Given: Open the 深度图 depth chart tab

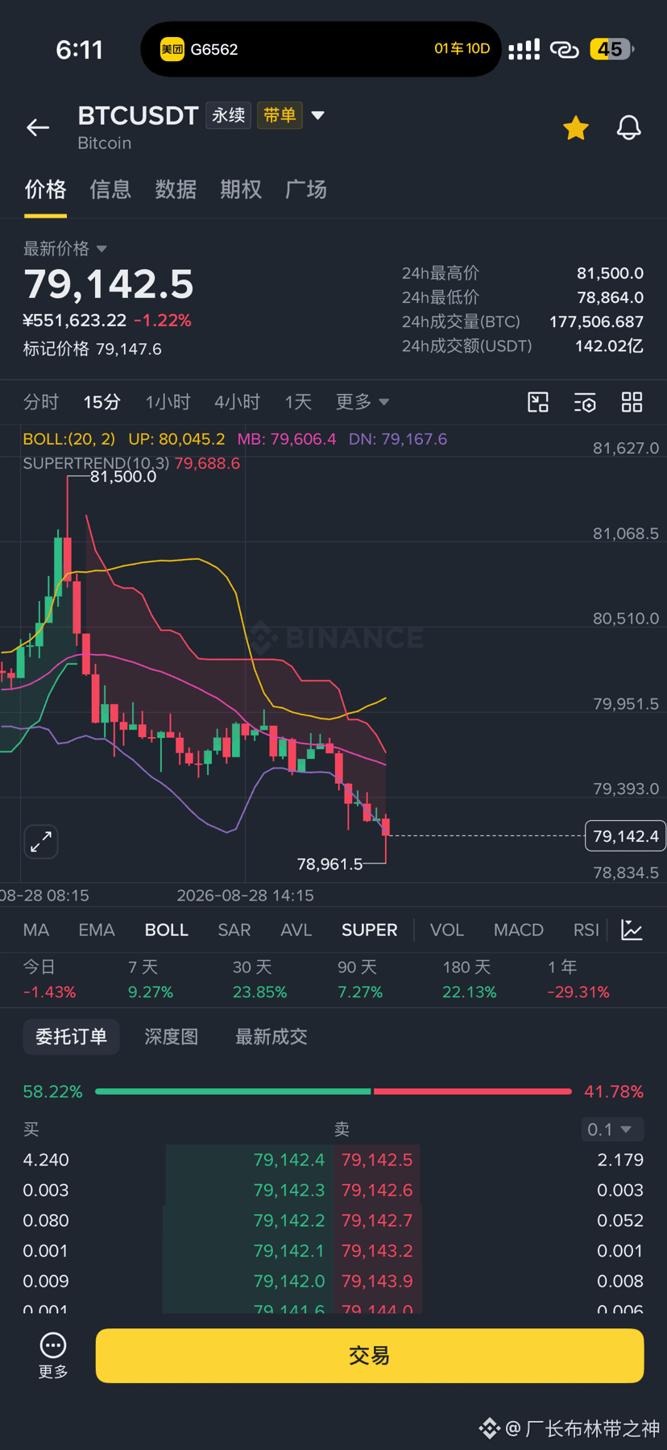Looking at the screenshot, I should pos(172,1037).
